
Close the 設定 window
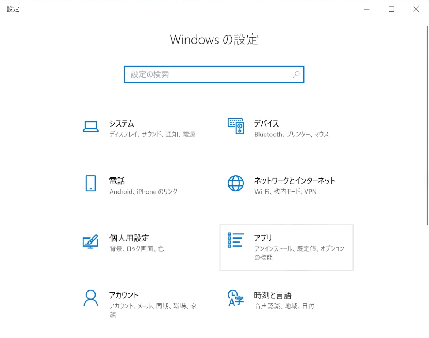coord(416,9)
